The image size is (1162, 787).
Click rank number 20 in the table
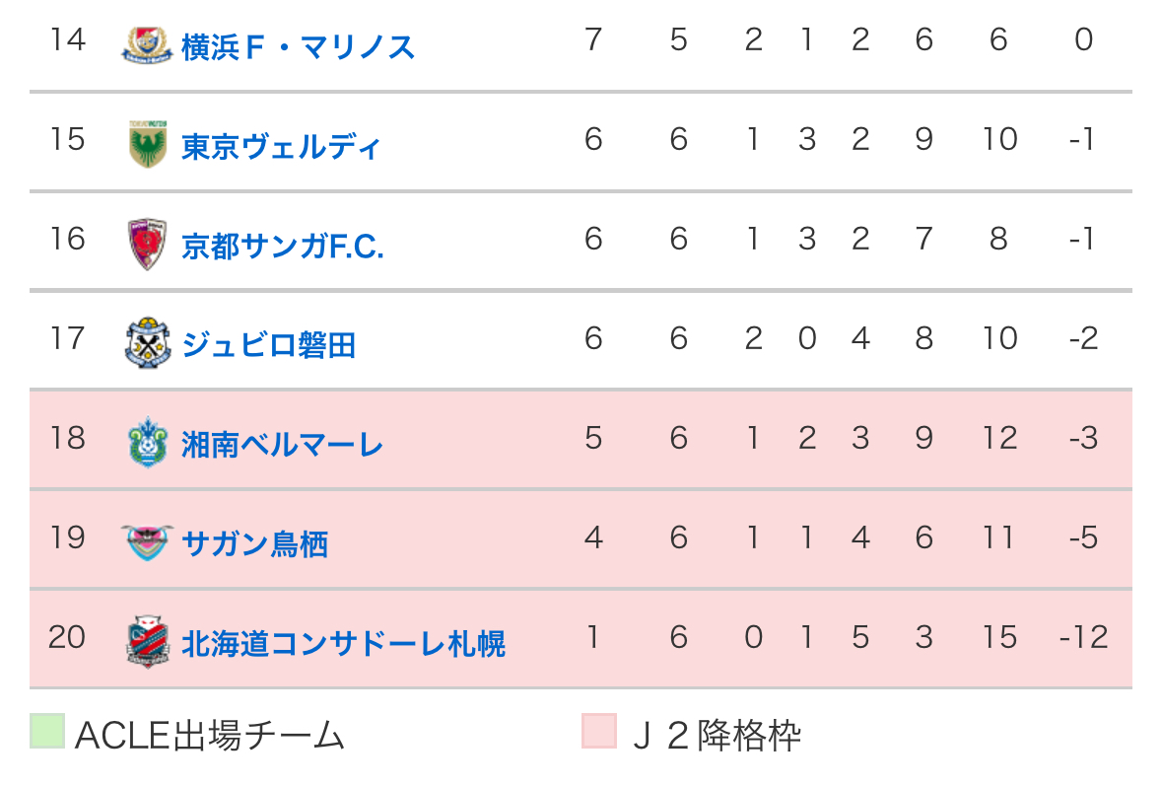[67, 637]
